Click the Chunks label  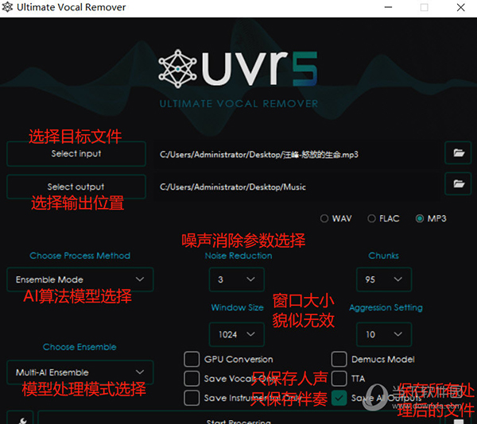point(384,256)
